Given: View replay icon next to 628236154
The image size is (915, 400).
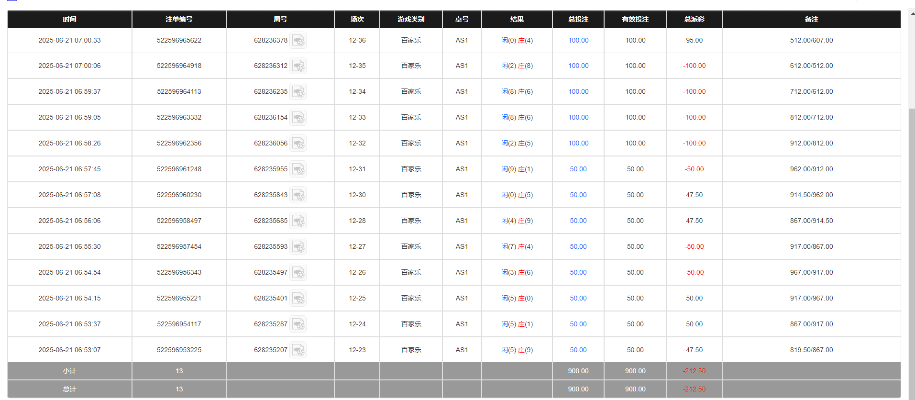Looking at the screenshot, I should coord(298,118).
